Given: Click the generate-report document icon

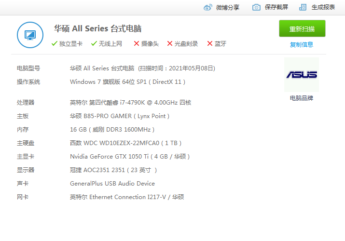Looking at the screenshot, I should tap(303, 7).
